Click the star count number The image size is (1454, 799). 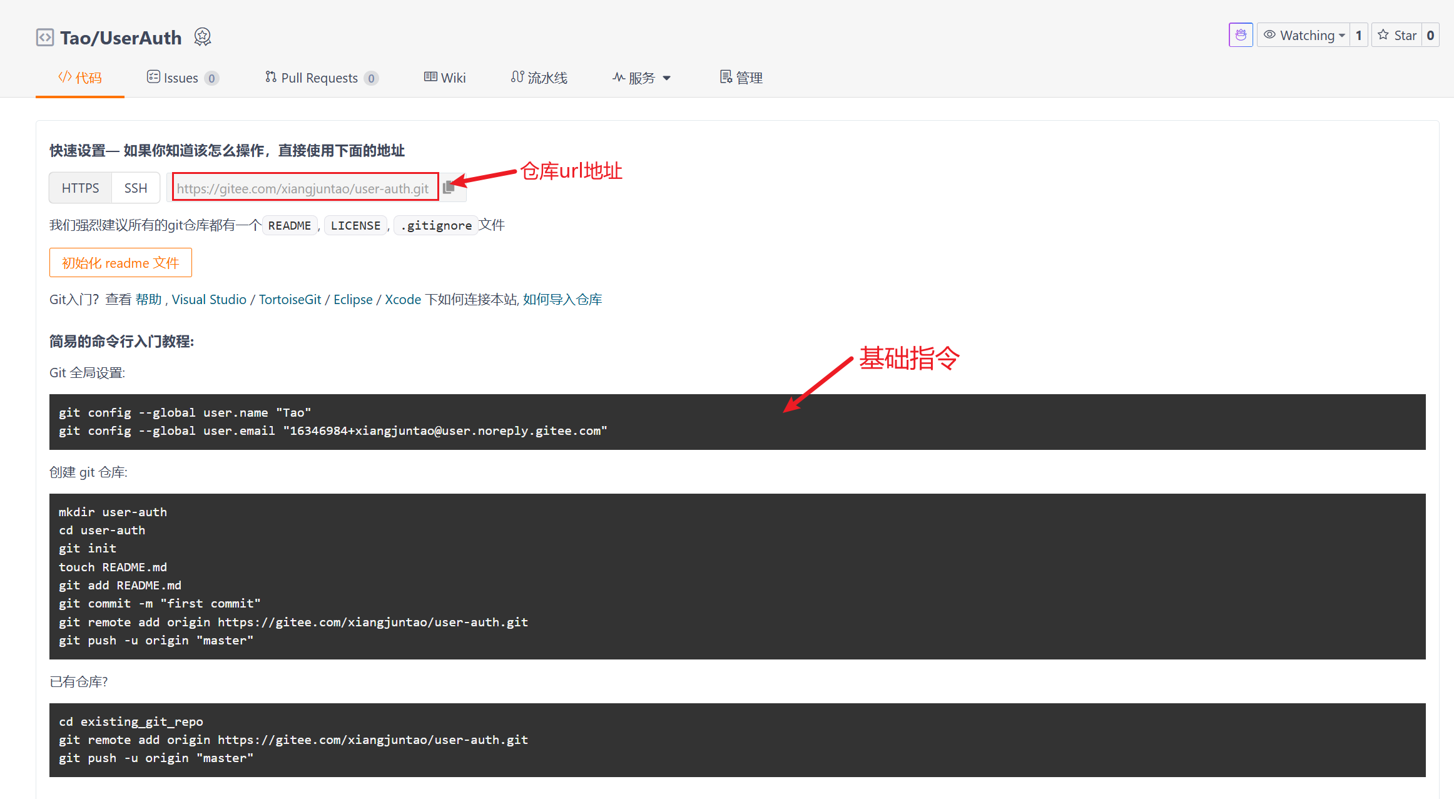pyautogui.click(x=1430, y=35)
